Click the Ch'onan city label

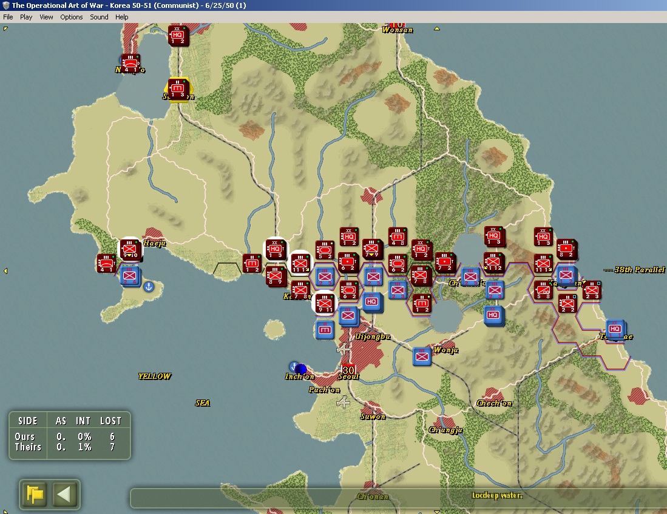[x=373, y=496]
